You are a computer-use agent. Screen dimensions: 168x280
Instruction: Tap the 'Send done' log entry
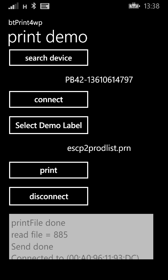click(32, 247)
